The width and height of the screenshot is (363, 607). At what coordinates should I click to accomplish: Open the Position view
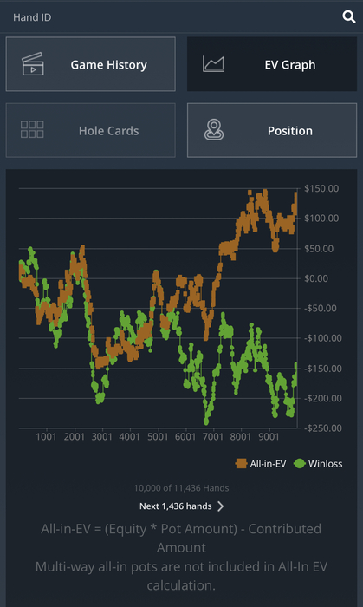[272, 130]
